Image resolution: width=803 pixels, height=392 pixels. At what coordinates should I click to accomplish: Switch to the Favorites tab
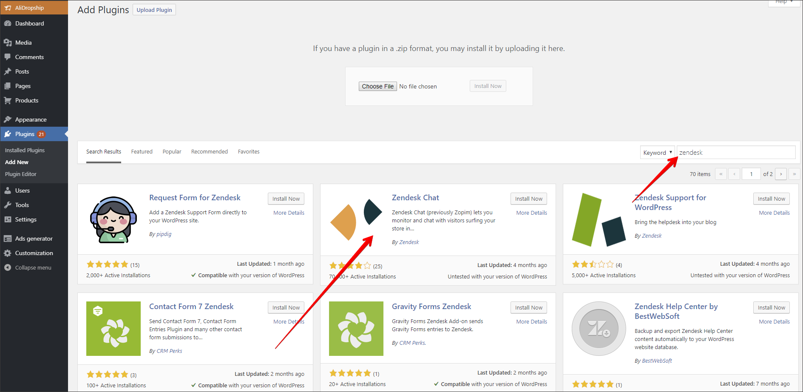(x=249, y=152)
